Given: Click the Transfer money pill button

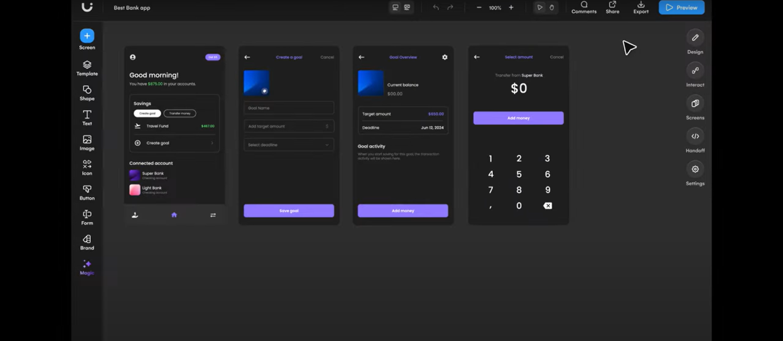Looking at the screenshot, I should (x=180, y=113).
